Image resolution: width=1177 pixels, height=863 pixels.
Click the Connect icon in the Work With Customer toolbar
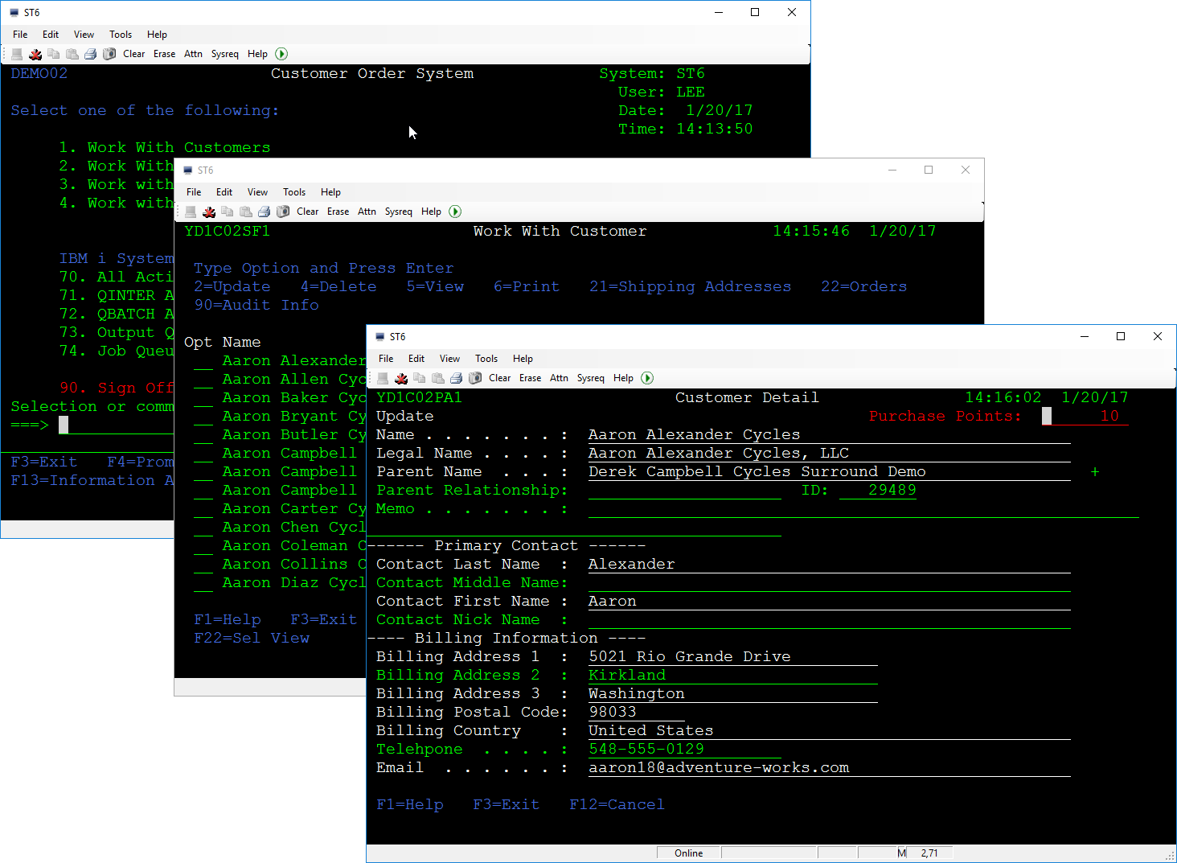point(191,212)
